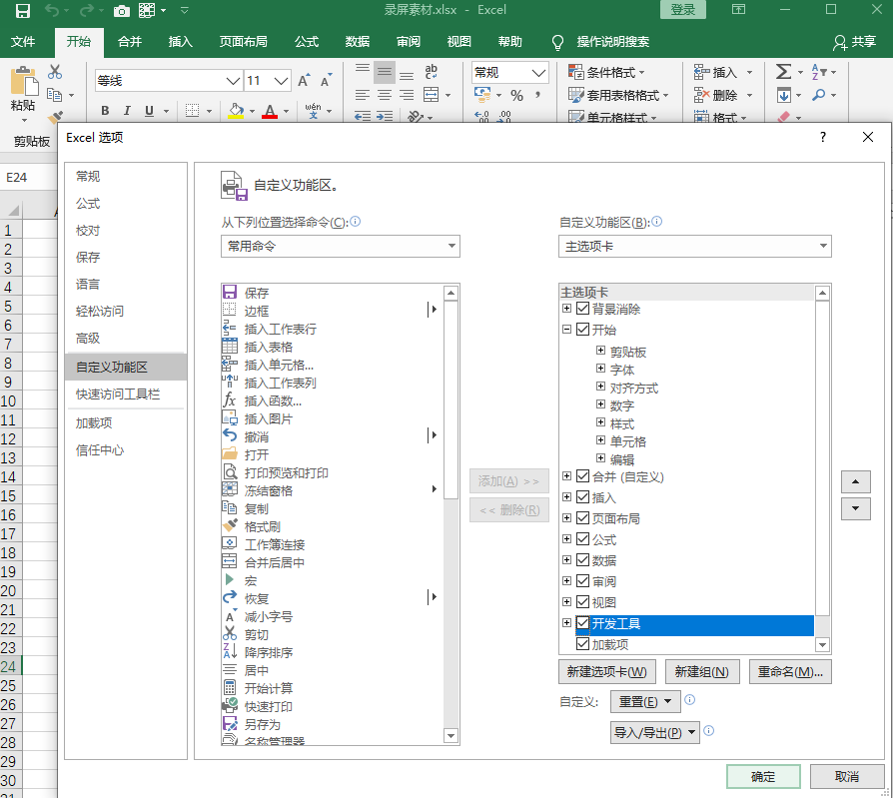Select 信任中心 in options sidebar
Image resolution: width=893 pixels, height=798 pixels.
pos(126,450)
